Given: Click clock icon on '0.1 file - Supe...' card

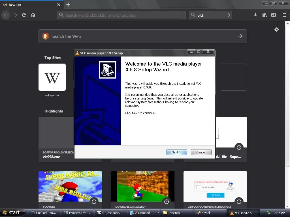Looking at the screenshot, I should pyautogui.click(x=239, y=147).
